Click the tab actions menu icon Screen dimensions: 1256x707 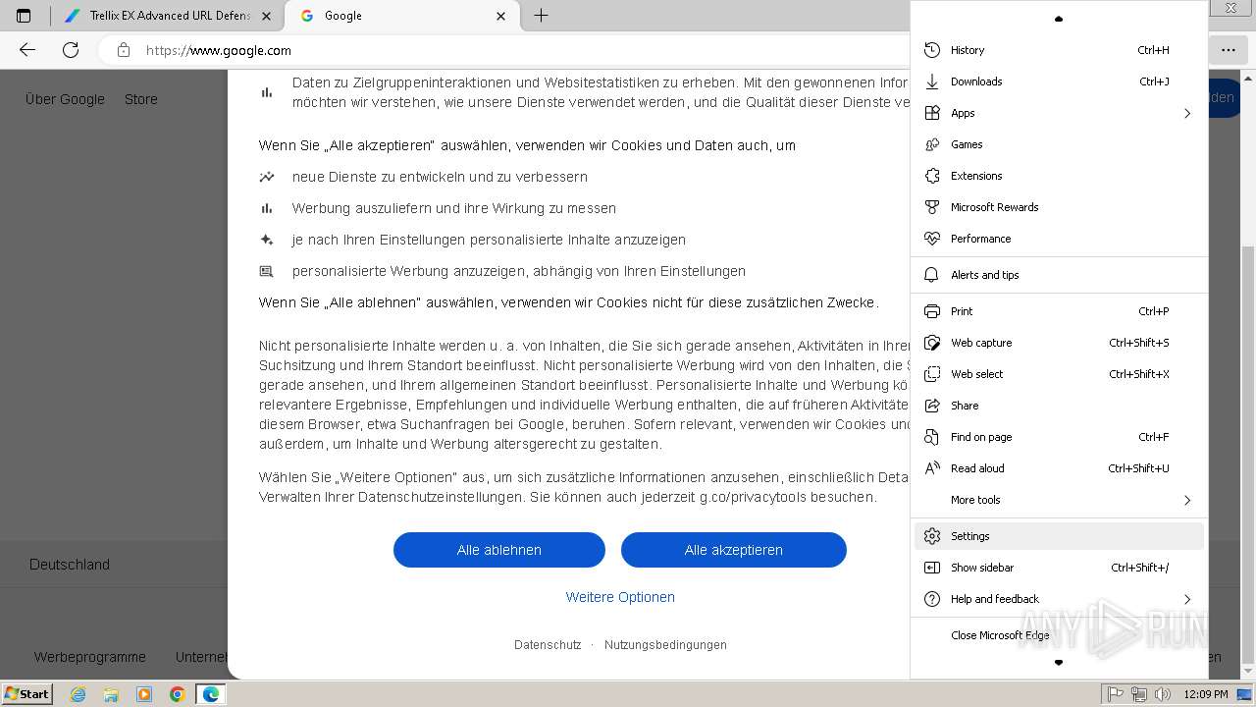click(24, 16)
